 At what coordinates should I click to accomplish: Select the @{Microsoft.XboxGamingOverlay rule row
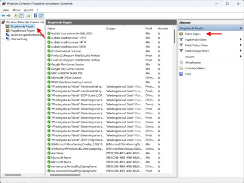tap(109, 144)
